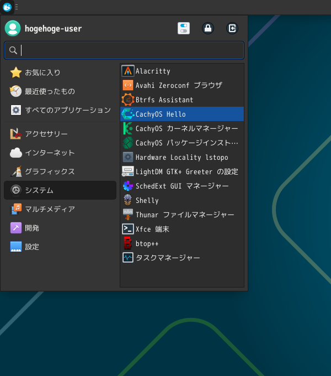Viewport: 331px width, 376px height.
Task: Click the log out icon
Action: tap(232, 28)
